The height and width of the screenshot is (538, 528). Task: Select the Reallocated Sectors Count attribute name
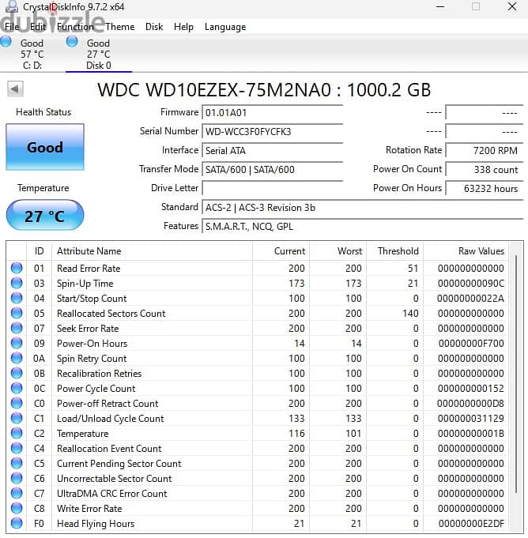[x=111, y=314]
